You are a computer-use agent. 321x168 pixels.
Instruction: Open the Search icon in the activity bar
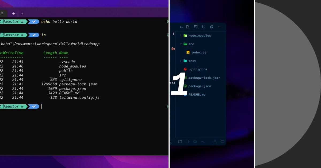coord(188,141)
